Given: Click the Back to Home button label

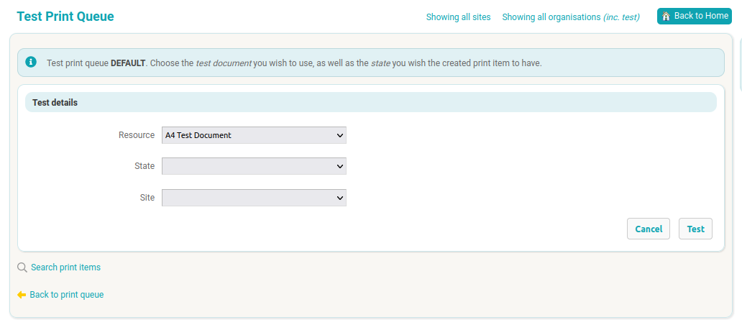Looking at the screenshot, I should [701, 16].
